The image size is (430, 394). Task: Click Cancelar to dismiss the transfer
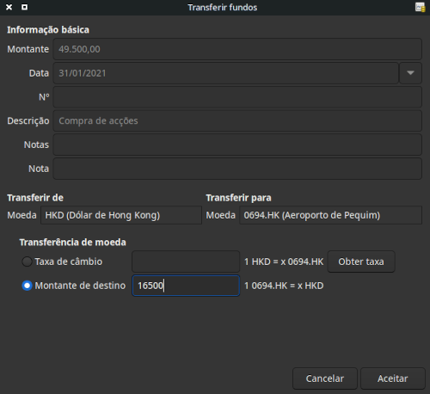pos(325,379)
